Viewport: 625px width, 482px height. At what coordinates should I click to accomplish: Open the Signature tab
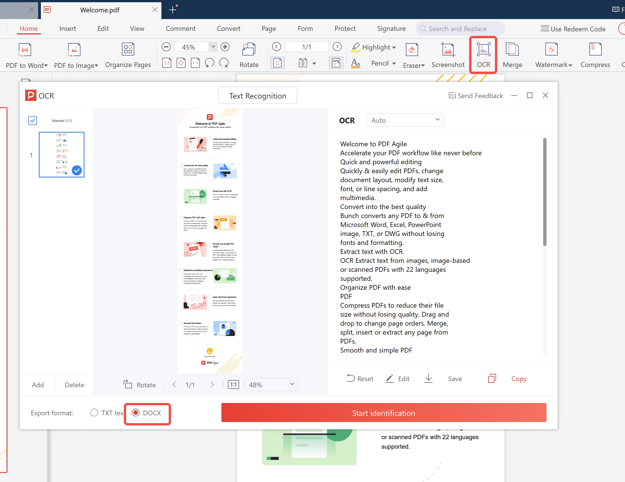click(391, 29)
